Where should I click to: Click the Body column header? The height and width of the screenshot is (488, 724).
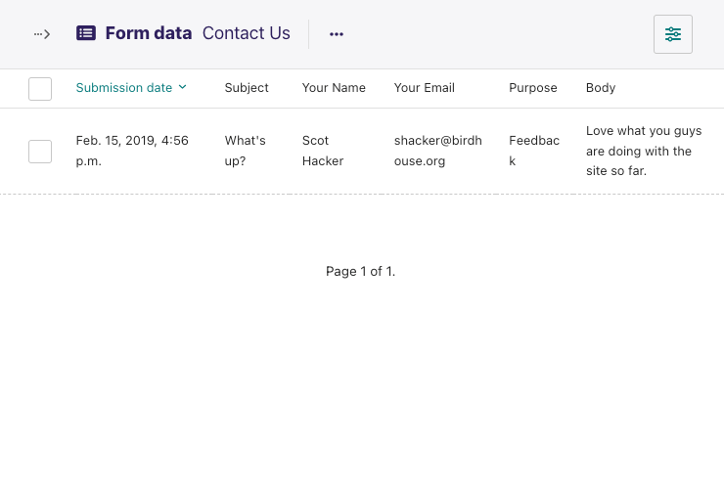pyautogui.click(x=601, y=88)
